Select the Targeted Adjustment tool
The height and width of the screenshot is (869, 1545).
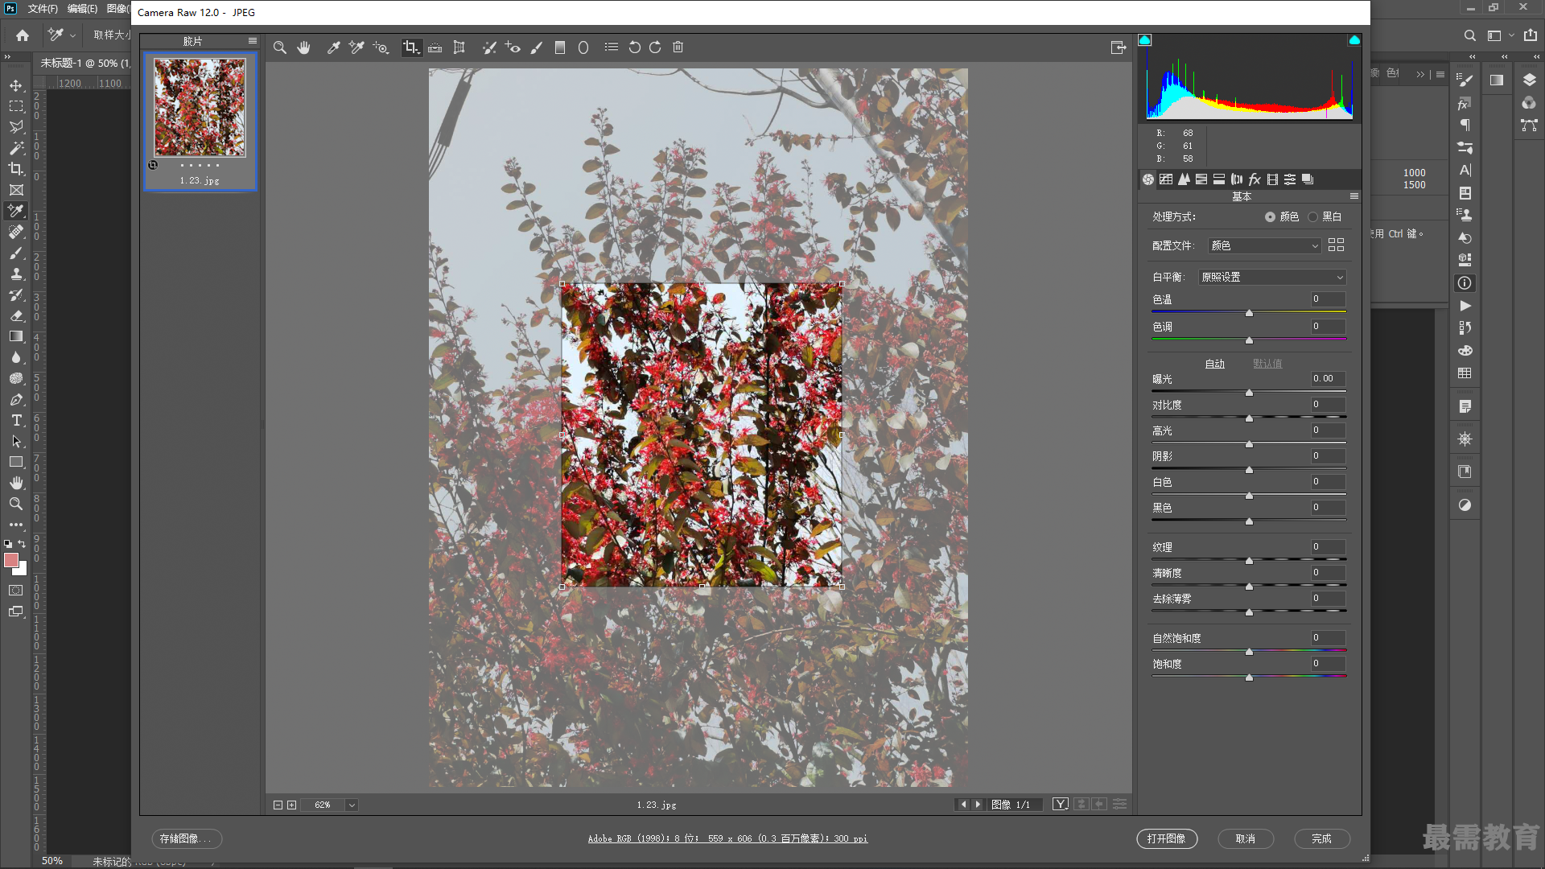(x=381, y=47)
